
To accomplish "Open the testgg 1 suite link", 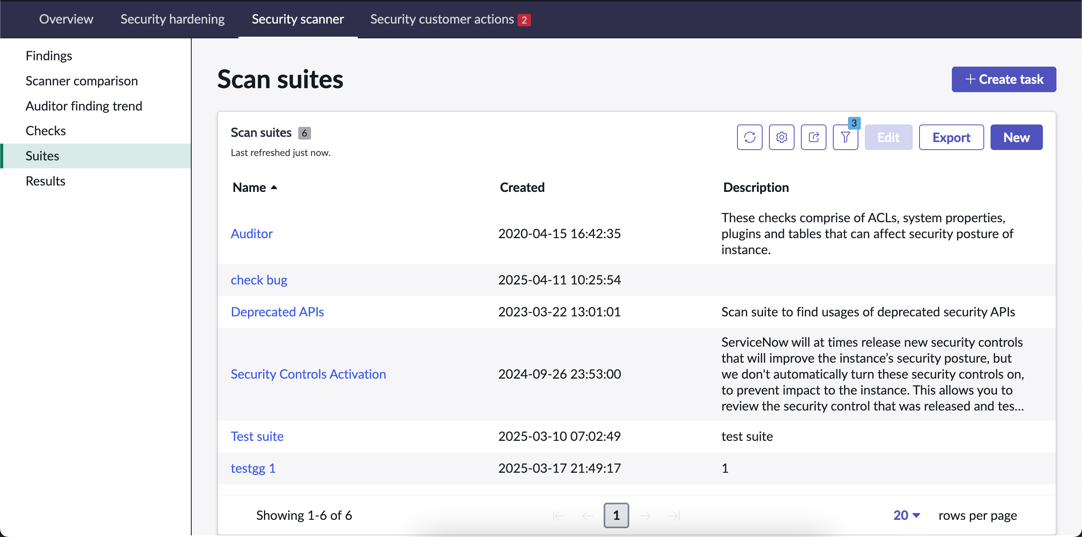I will [x=253, y=468].
